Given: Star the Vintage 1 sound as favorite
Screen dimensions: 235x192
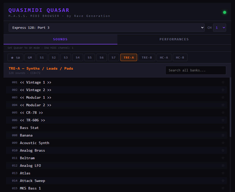Looking at the screenshot, I should pos(223,82).
